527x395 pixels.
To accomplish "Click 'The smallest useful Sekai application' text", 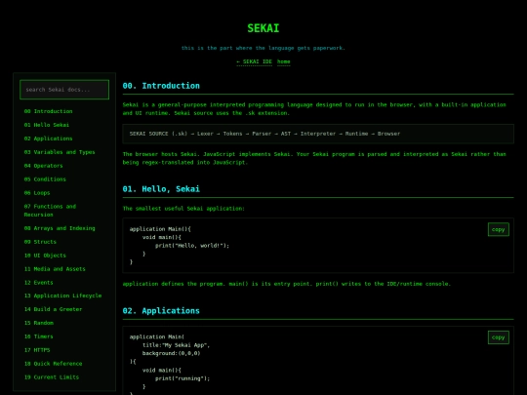I will click(x=183, y=209).
